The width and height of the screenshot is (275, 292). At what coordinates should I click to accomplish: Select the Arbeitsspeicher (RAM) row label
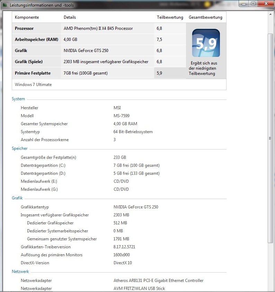tap(36, 40)
